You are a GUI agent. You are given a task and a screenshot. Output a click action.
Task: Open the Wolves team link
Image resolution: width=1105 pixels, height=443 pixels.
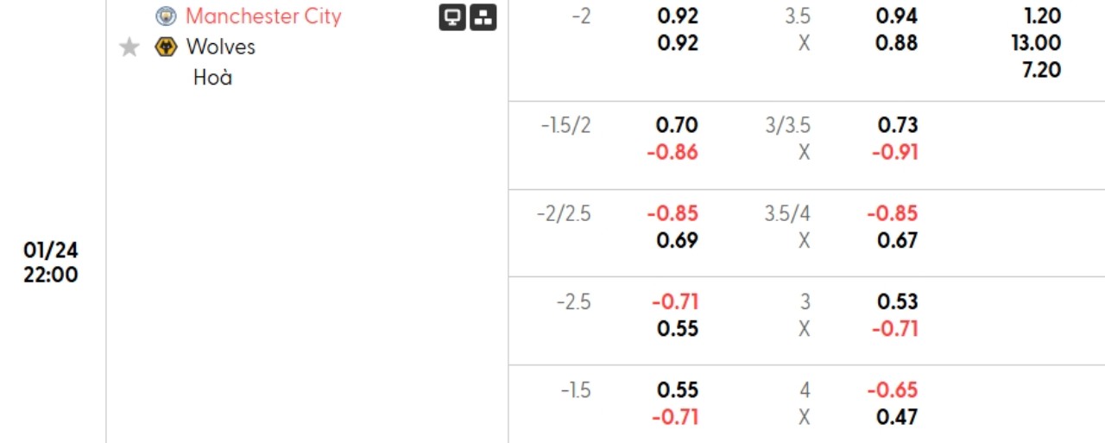click(x=220, y=47)
